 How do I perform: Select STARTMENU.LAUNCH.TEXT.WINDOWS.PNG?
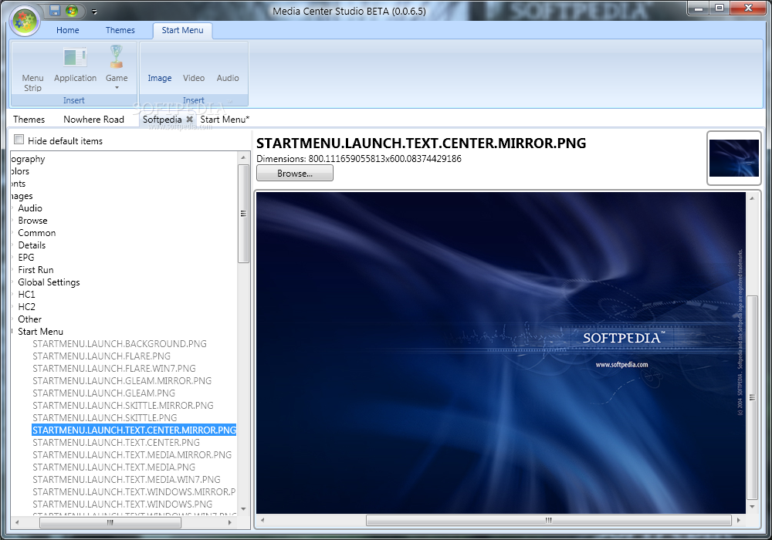(x=123, y=504)
